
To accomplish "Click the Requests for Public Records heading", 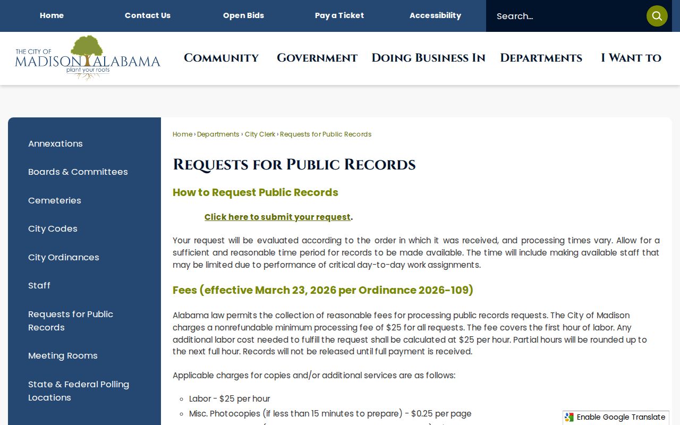I will coord(294,165).
